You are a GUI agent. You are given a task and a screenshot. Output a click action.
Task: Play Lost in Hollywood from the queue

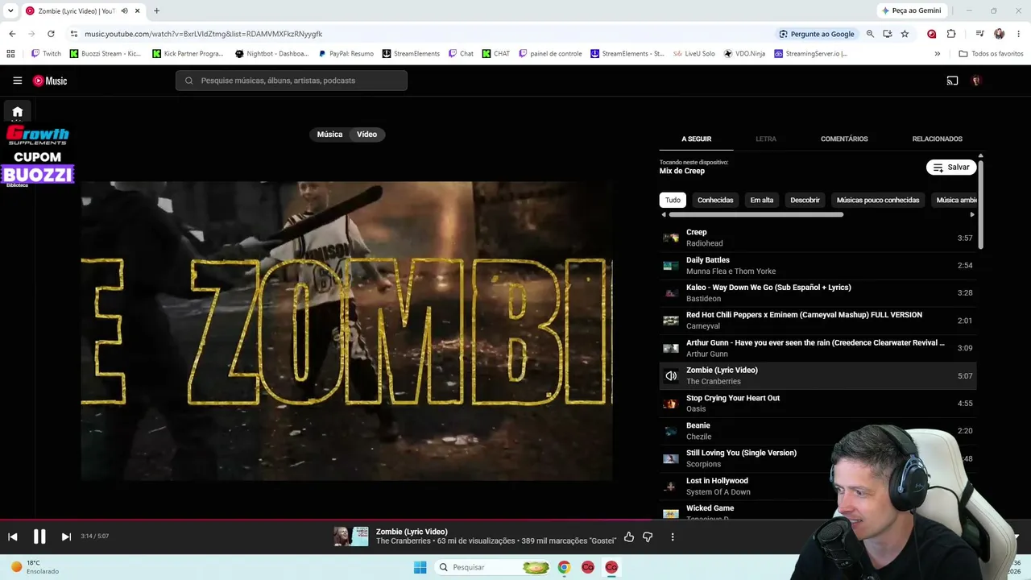pos(818,487)
